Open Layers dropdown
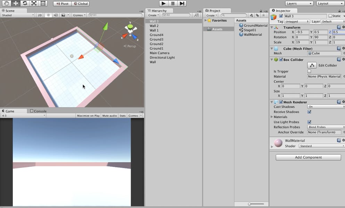The image size is (345, 208). click(299, 3)
